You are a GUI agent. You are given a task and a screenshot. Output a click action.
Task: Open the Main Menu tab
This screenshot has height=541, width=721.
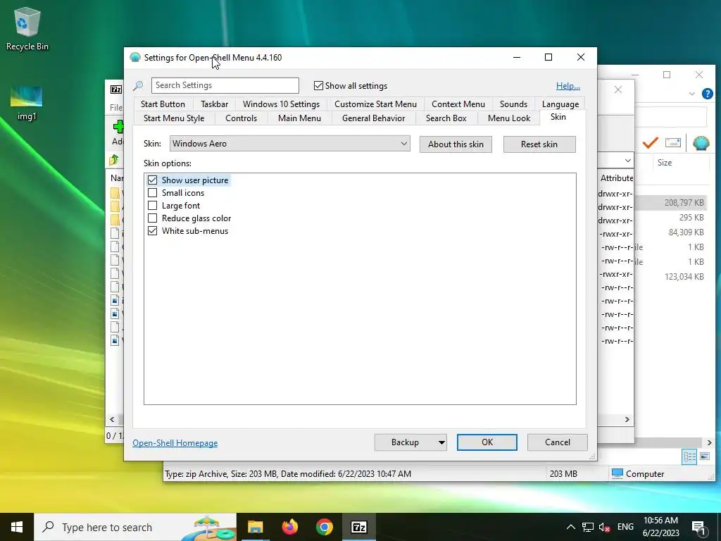299,118
